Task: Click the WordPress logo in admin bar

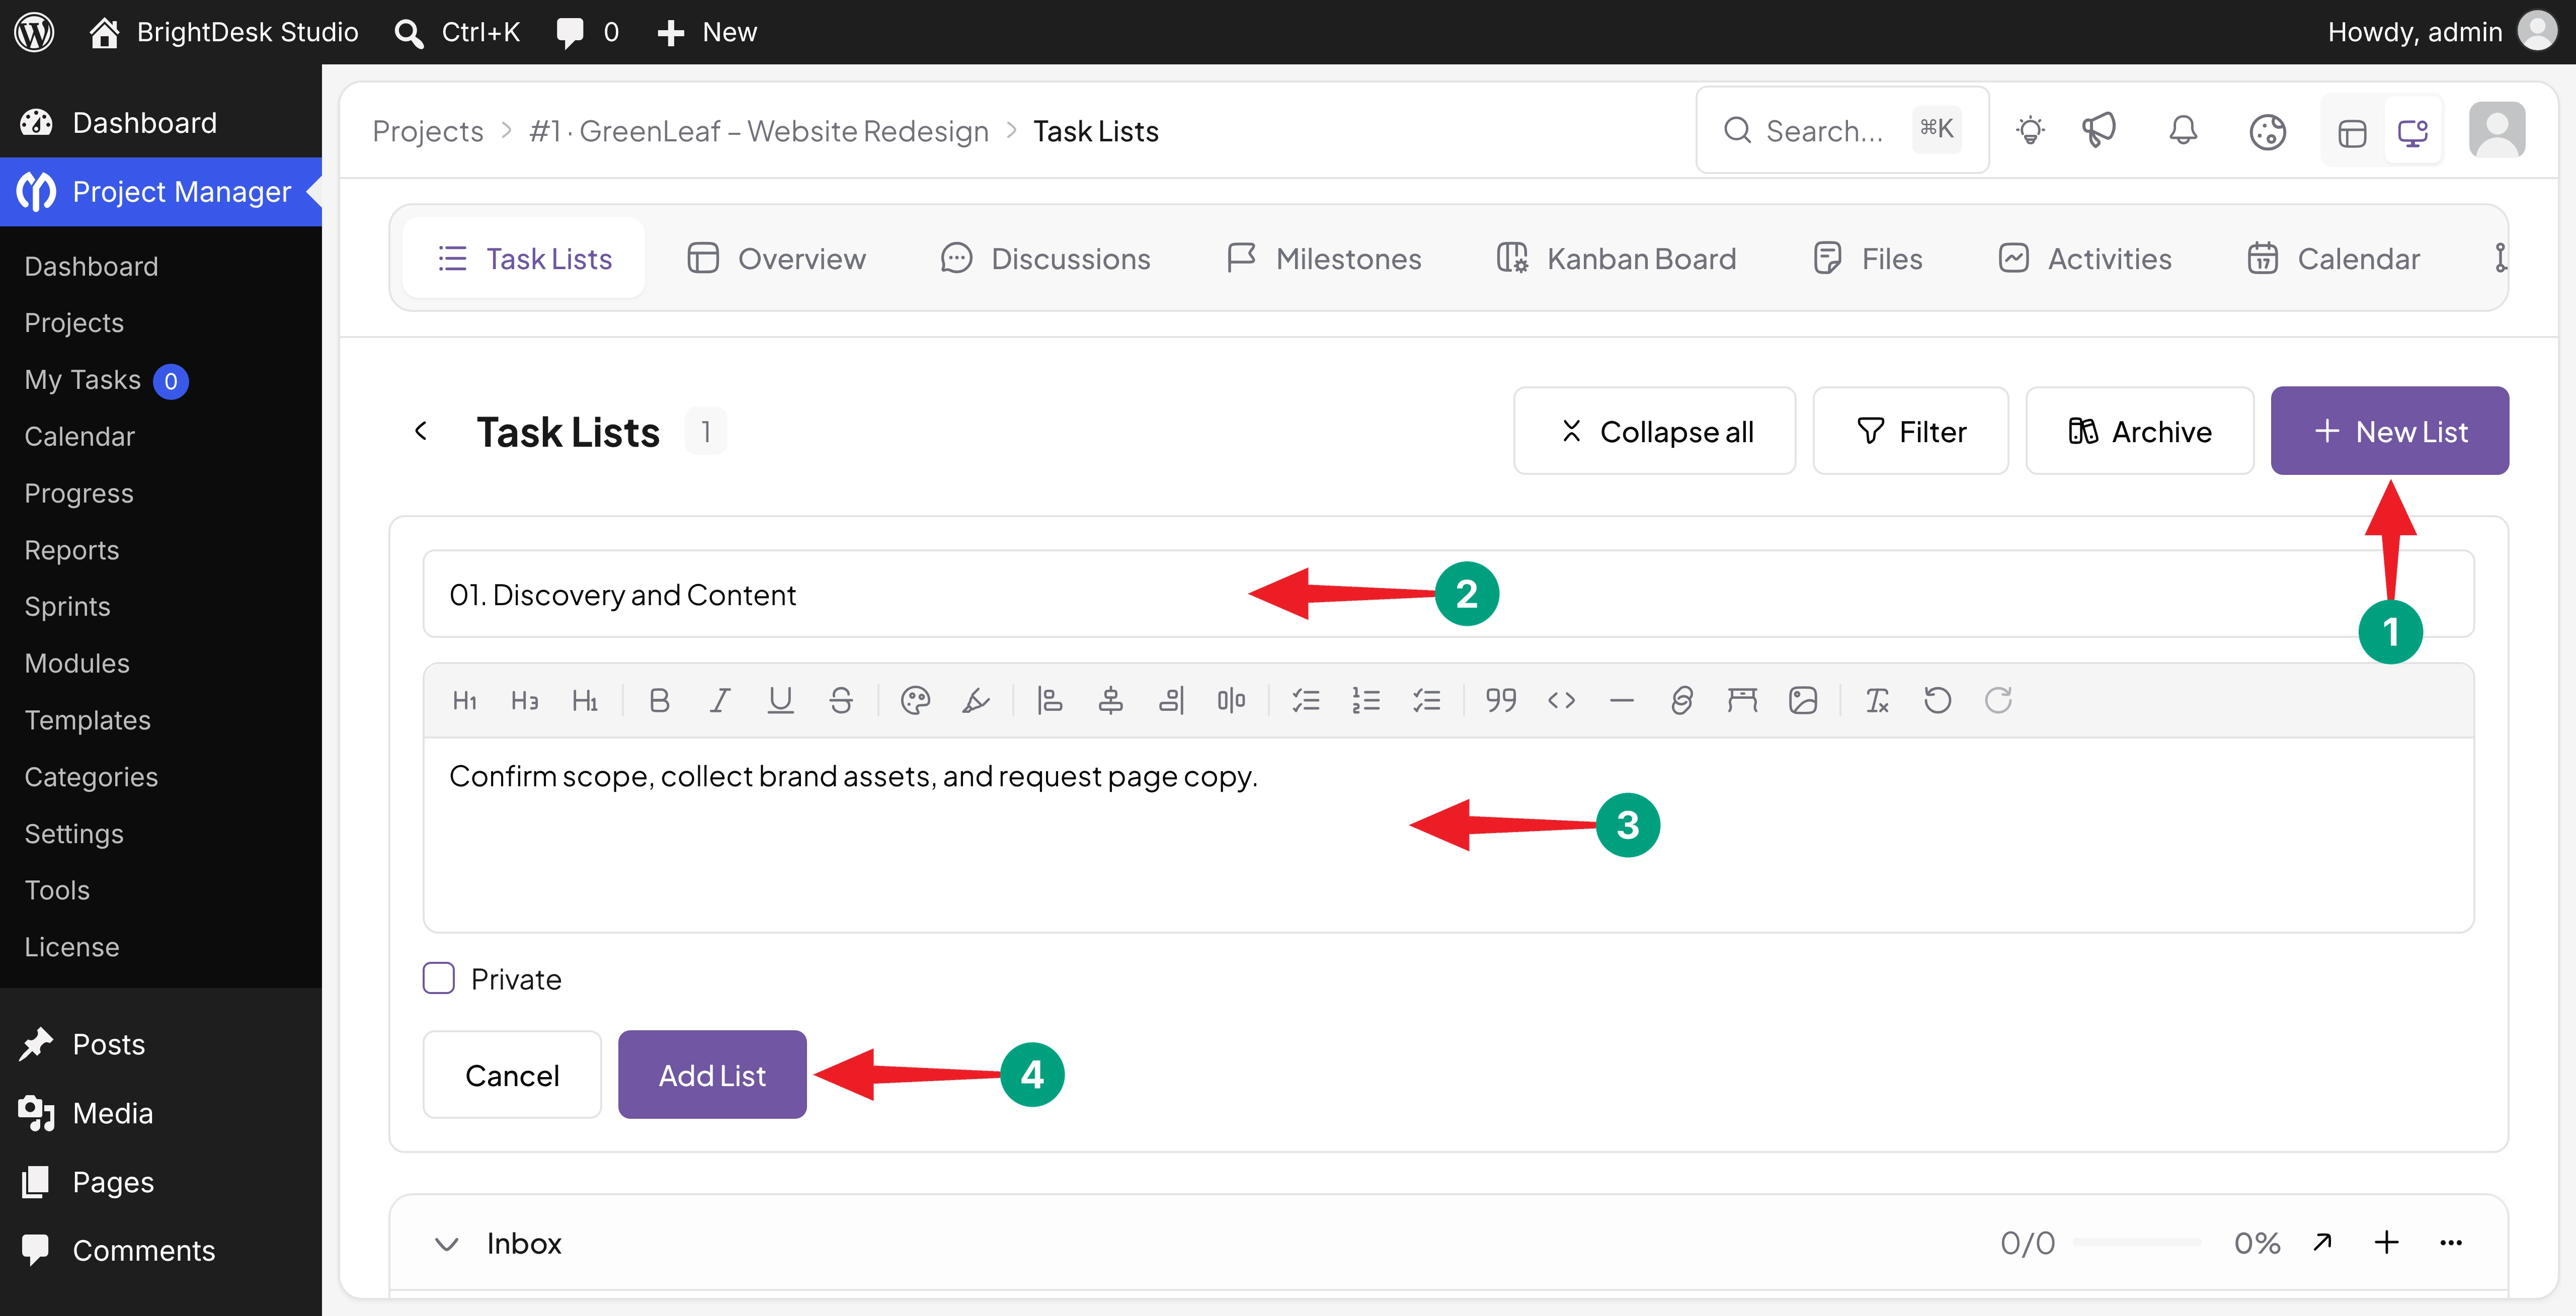Action: point(34,32)
